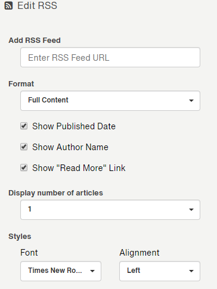The height and width of the screenshot is (289, 217).
Task: Focus the Enter RSS Feed URL field
Action: (110, 57)
